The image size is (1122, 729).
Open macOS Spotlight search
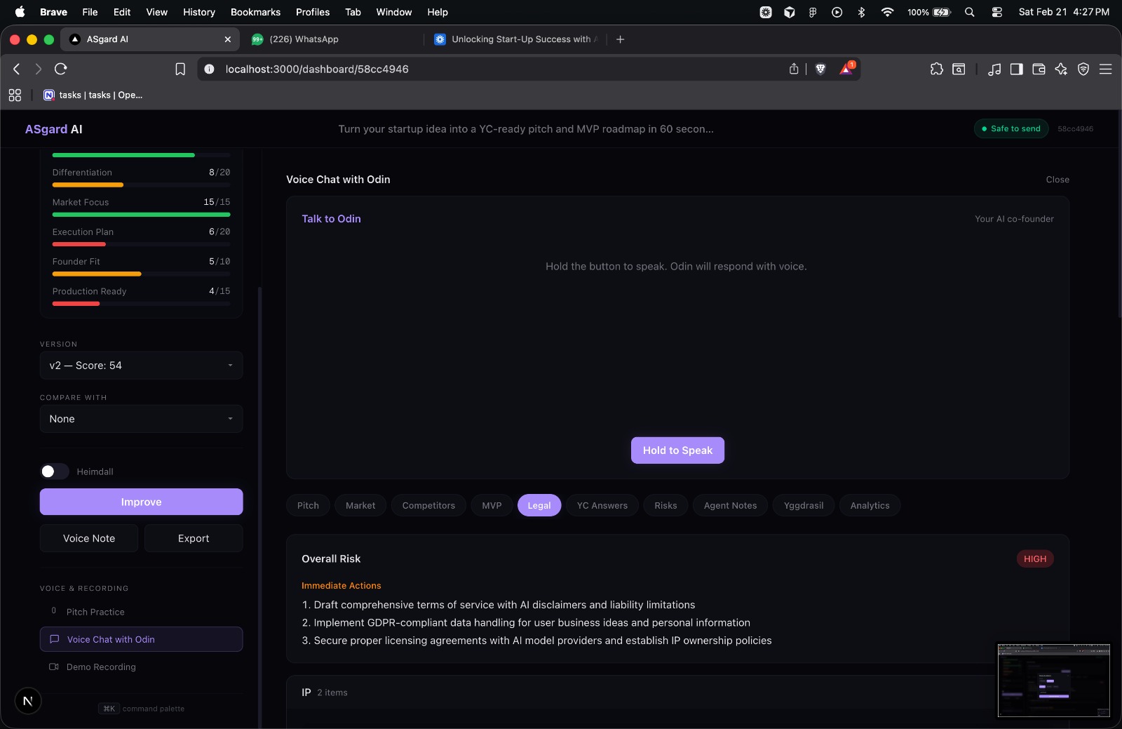point(970,12)
